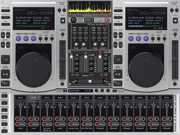Click the left deck pitch RESET button

62,84
